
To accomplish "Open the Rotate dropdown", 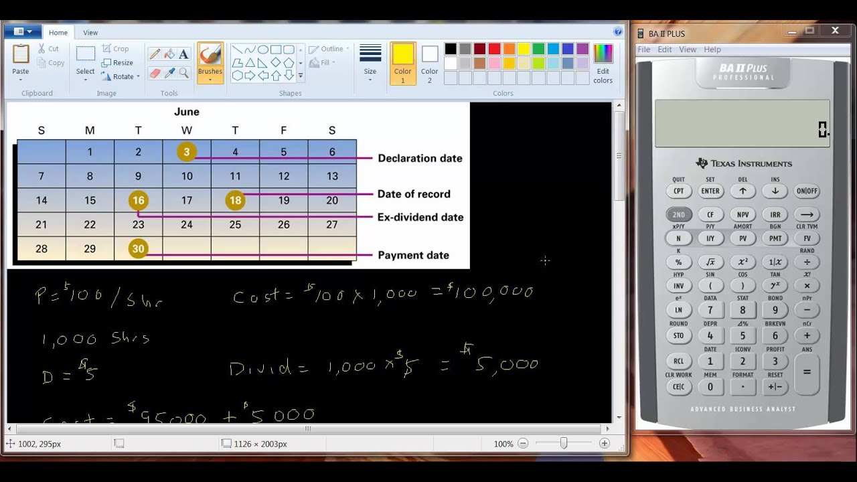I will [x=121, y=77].
